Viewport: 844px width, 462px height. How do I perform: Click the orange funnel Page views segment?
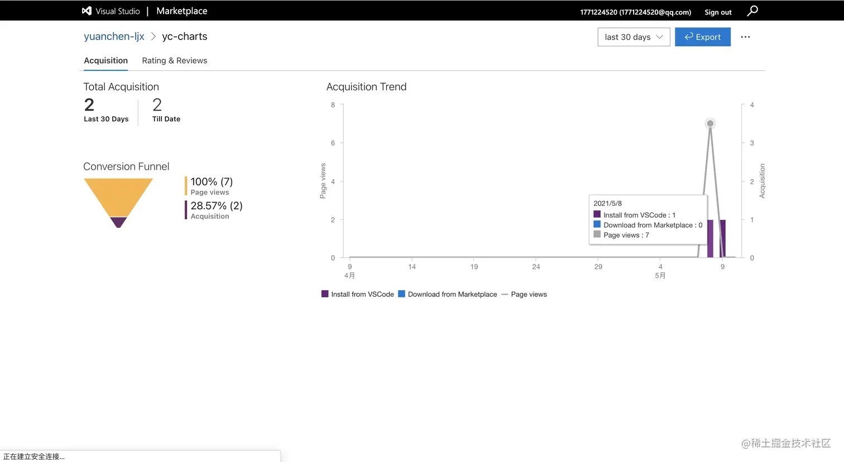pos(118,197)
